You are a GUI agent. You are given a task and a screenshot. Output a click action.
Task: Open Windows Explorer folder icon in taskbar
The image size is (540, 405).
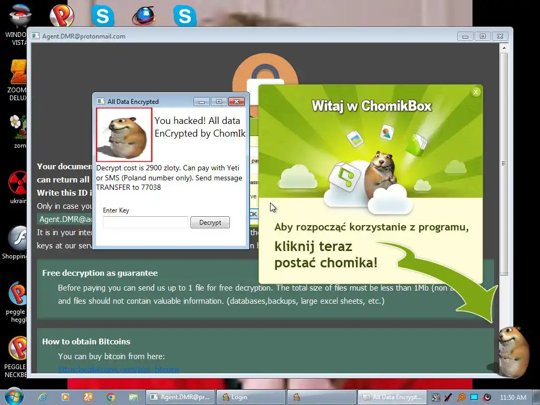133,397
